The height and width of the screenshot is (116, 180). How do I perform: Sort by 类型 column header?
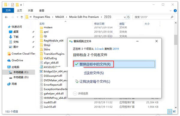tap(122, 24)
